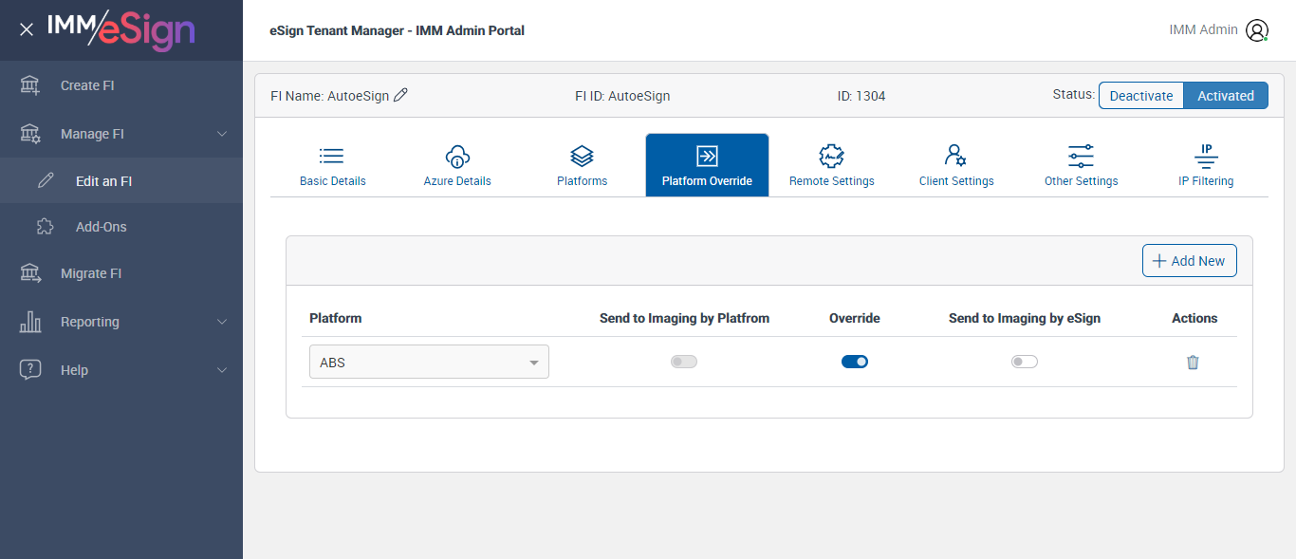The height and width of the screenshot is (559, 1296).
Task: Open the IMM Admin profile icon
Action: tap(1257, 30)
